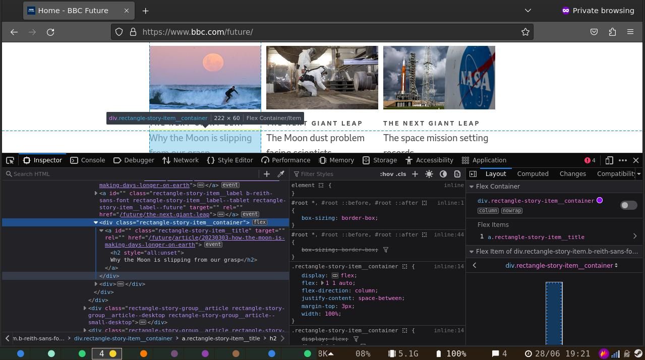The width and height of the screenshot is (645, 360).
Task: Collapse the selected rectangle-story-item__container div node
Action: (95, 222)
